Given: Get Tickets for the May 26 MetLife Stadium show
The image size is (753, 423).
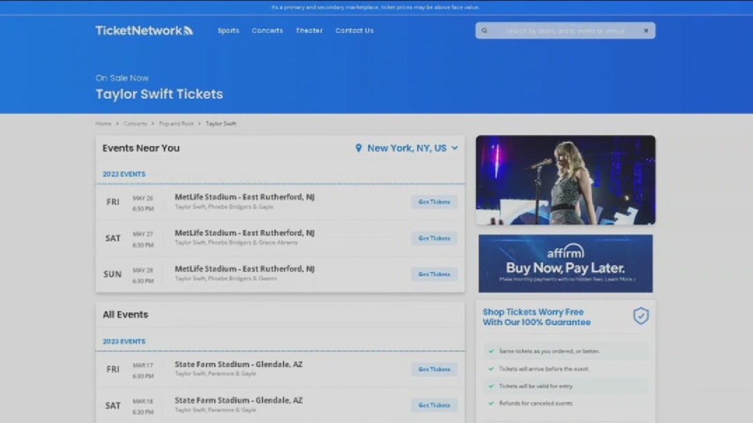Looking at the screenshot, I should [x=434, y=202].
